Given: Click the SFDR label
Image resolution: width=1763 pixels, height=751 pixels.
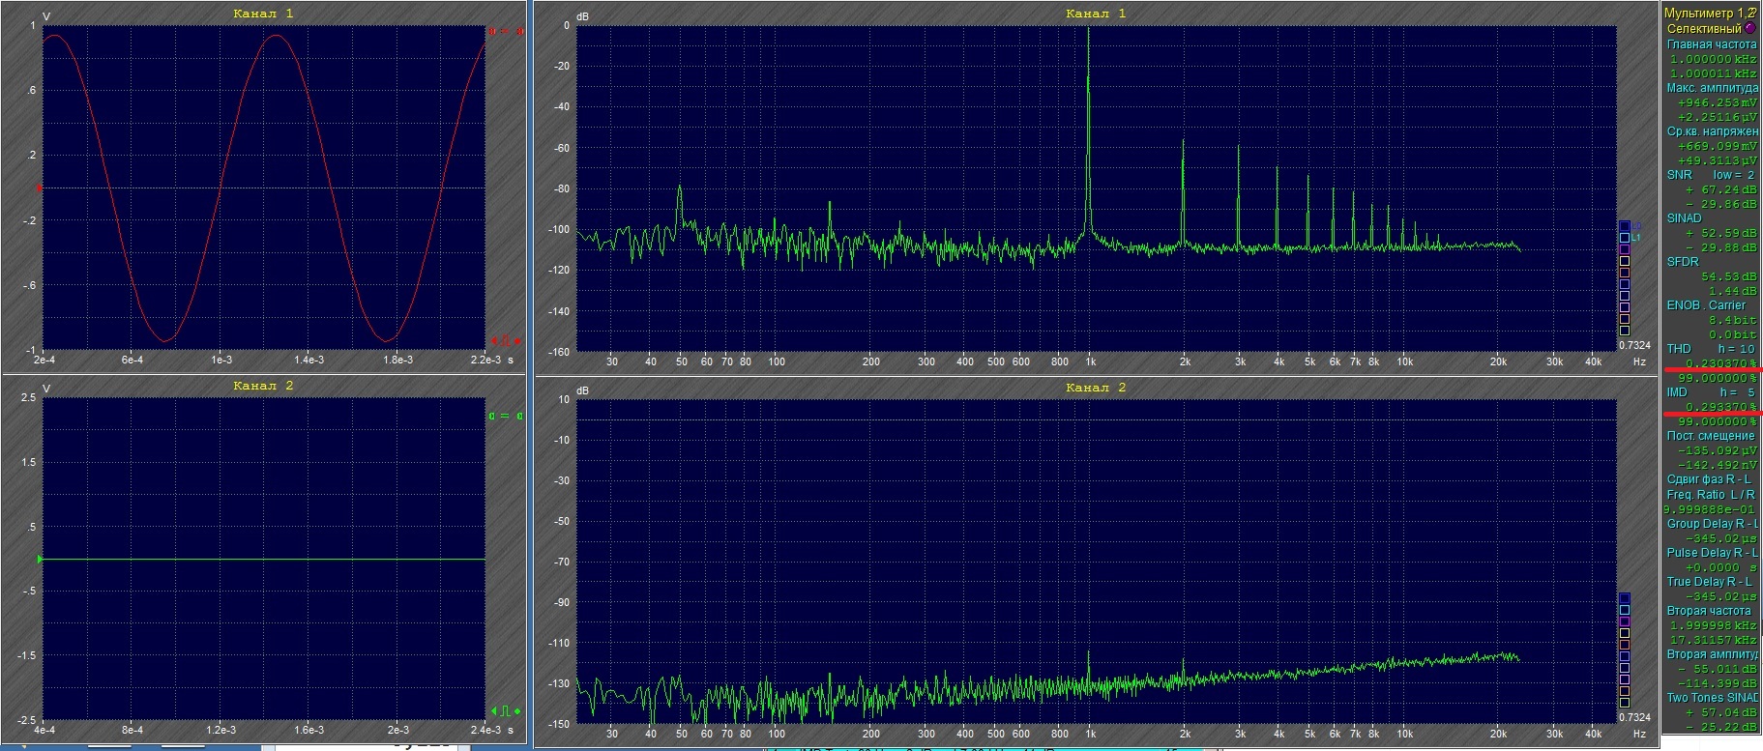Looking at the screenshot, I should [x=1682, y=262].
